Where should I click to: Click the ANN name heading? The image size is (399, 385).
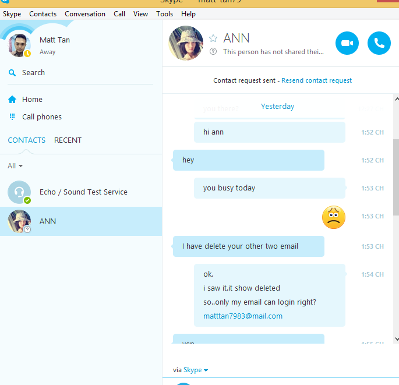[236, 38]
